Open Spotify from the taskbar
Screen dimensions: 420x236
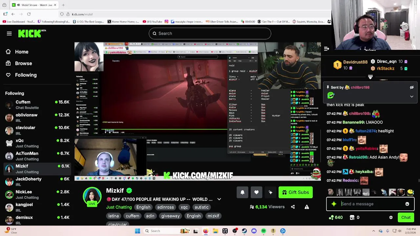click(263, 231)
